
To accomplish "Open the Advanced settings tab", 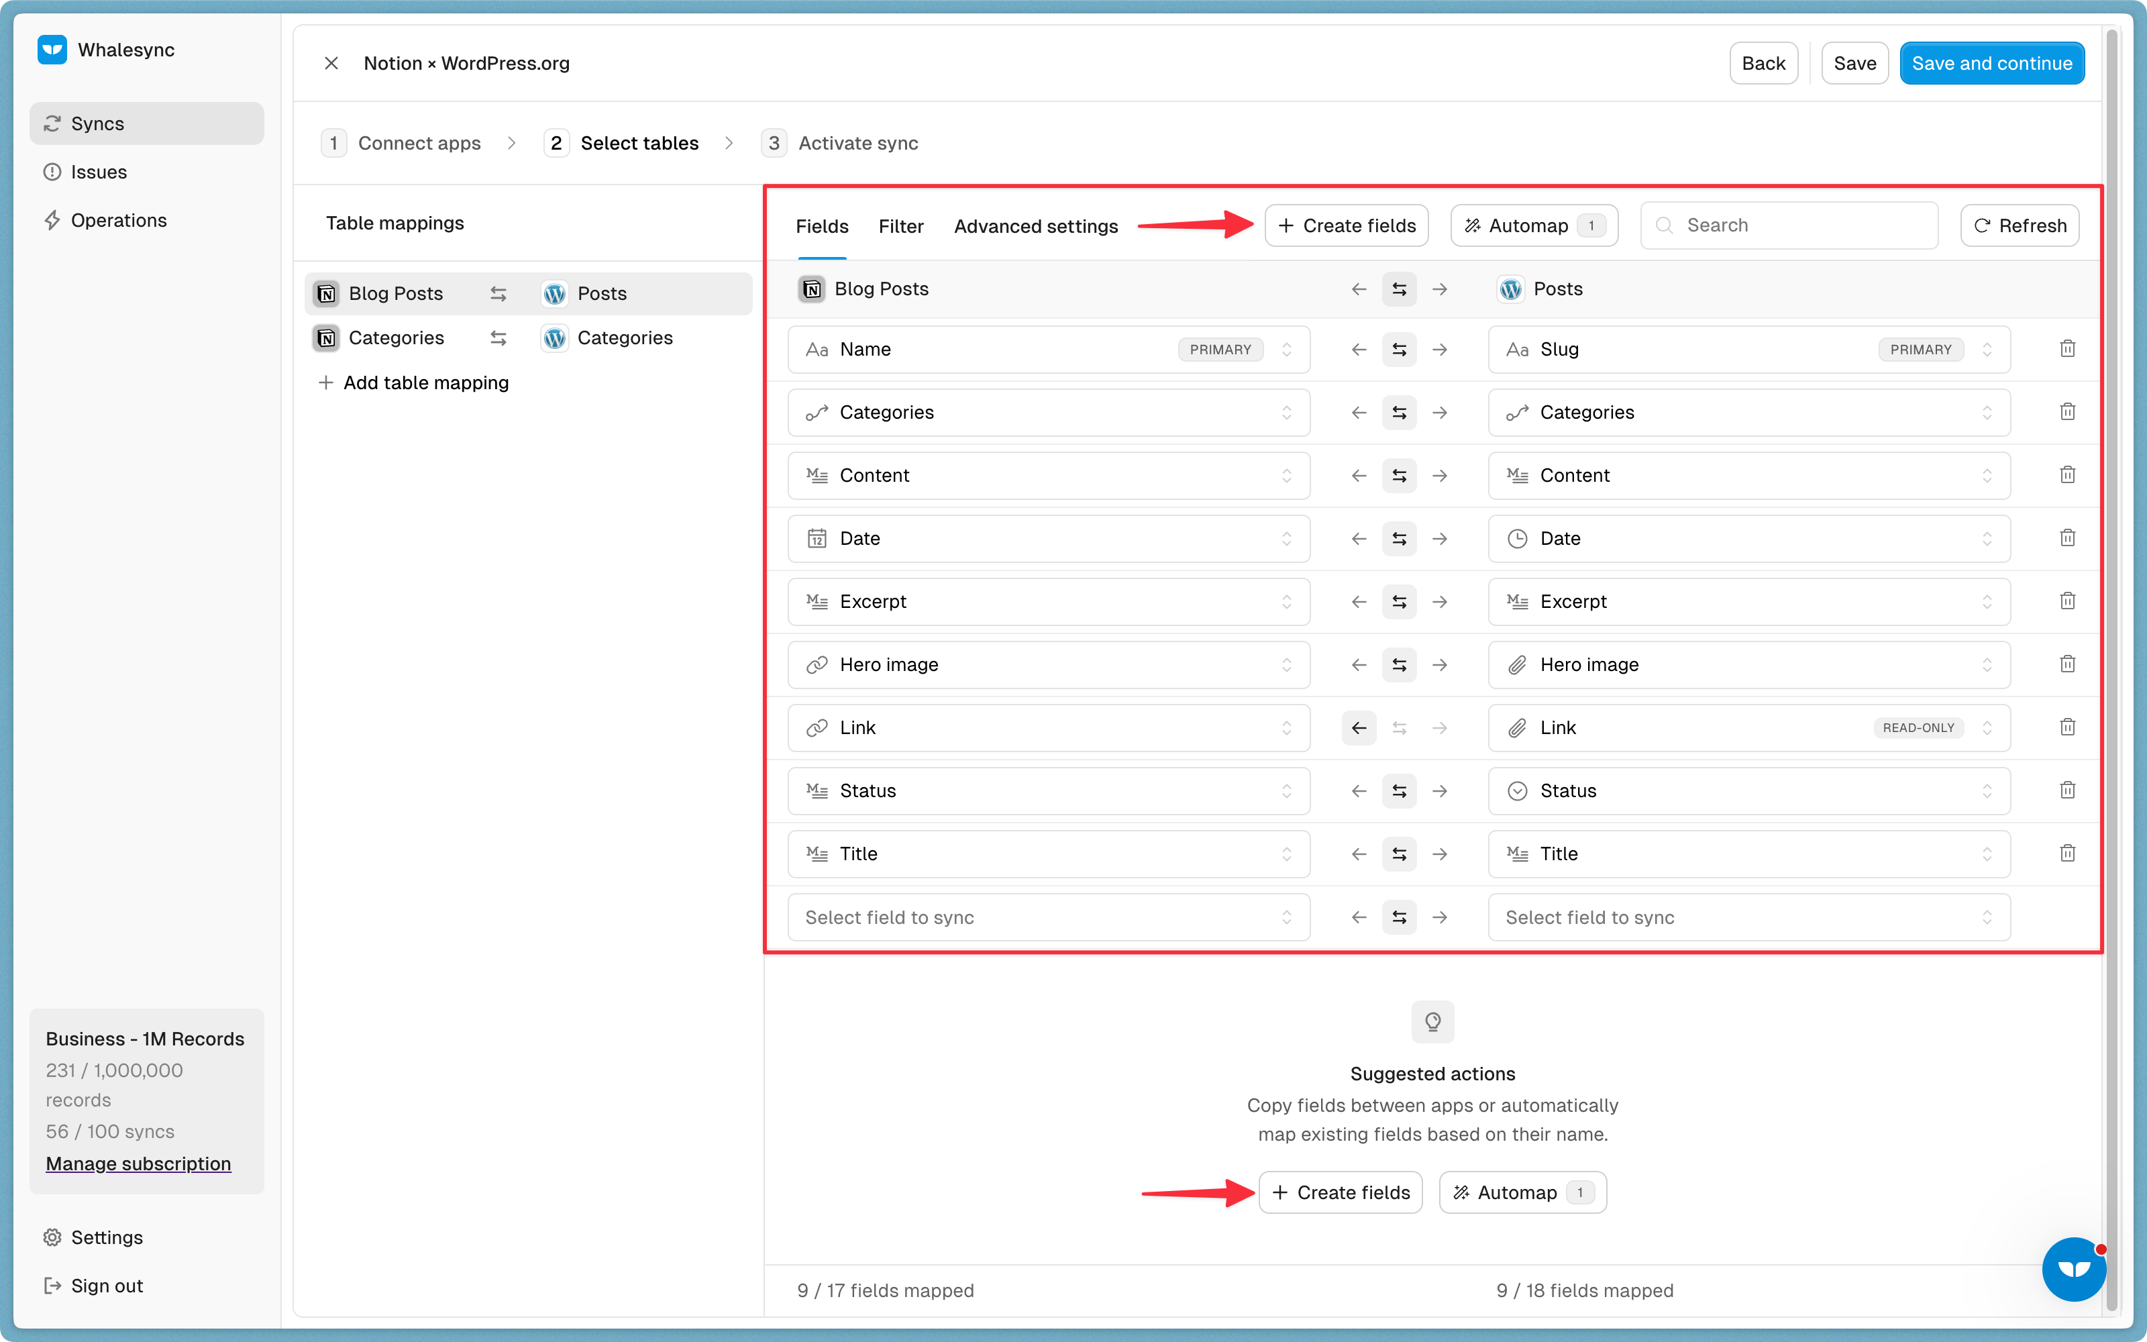I will click(1035, 226).
